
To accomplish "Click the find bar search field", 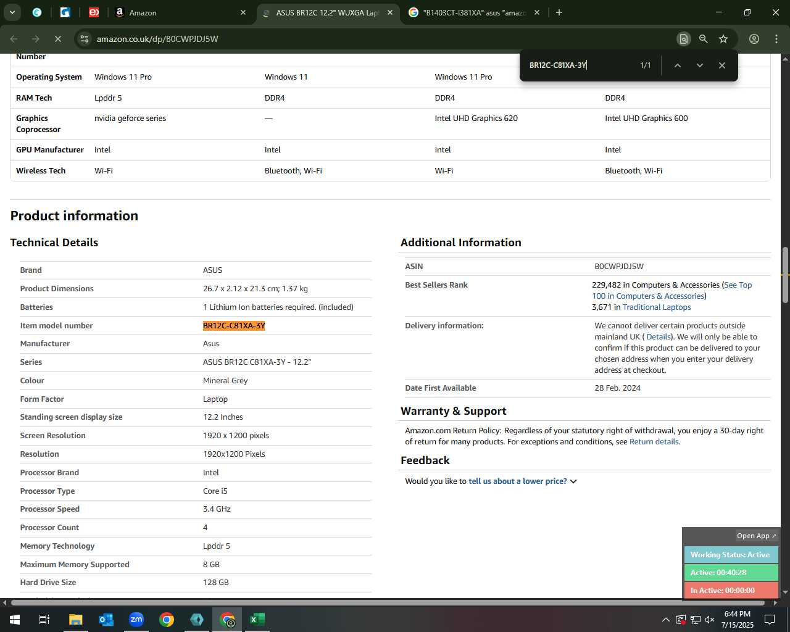I will click(x=580, y=65).
